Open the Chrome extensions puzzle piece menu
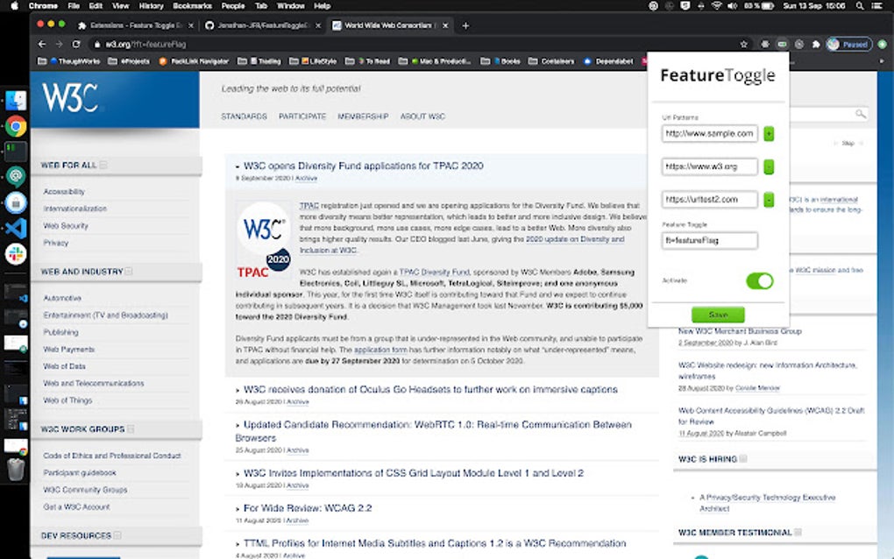 pos(816,43)
